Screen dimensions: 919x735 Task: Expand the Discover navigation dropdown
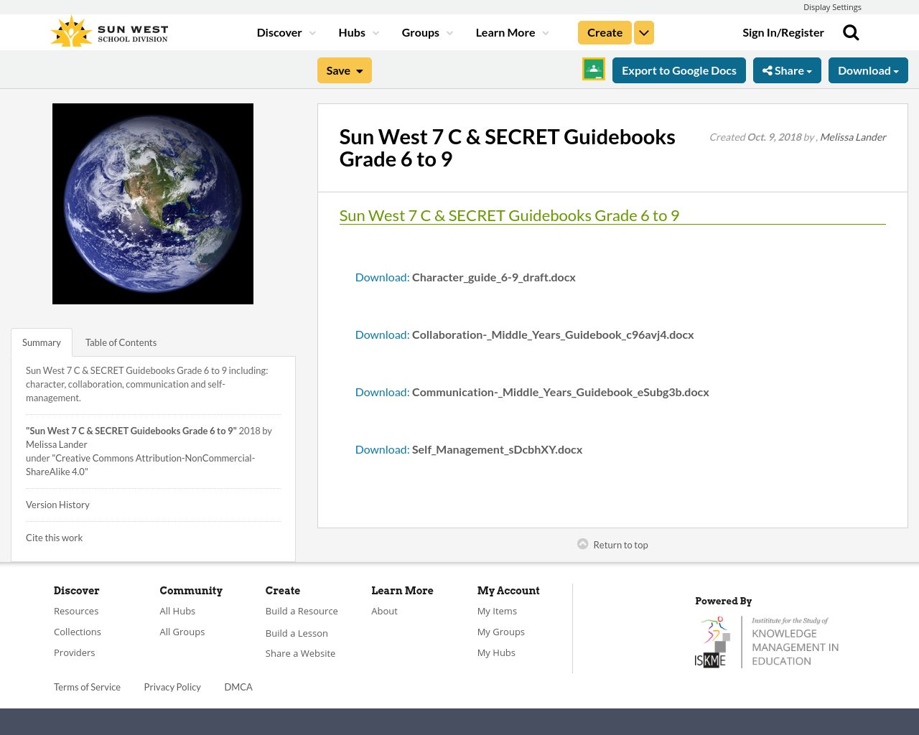tap(285, 32)
